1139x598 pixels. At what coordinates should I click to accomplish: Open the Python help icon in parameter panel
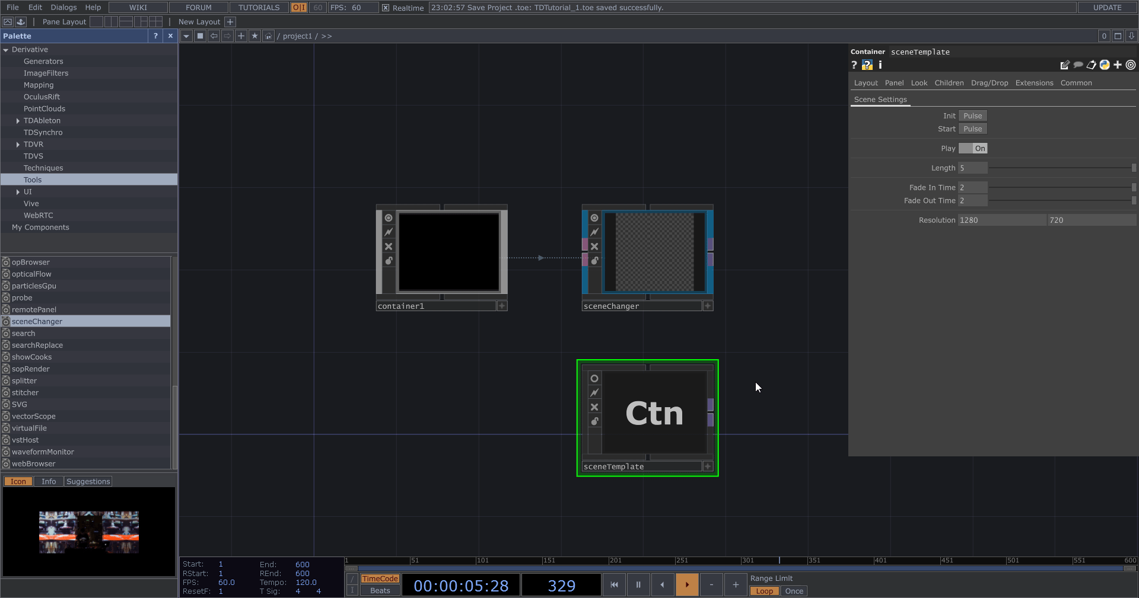coord(867,65)
